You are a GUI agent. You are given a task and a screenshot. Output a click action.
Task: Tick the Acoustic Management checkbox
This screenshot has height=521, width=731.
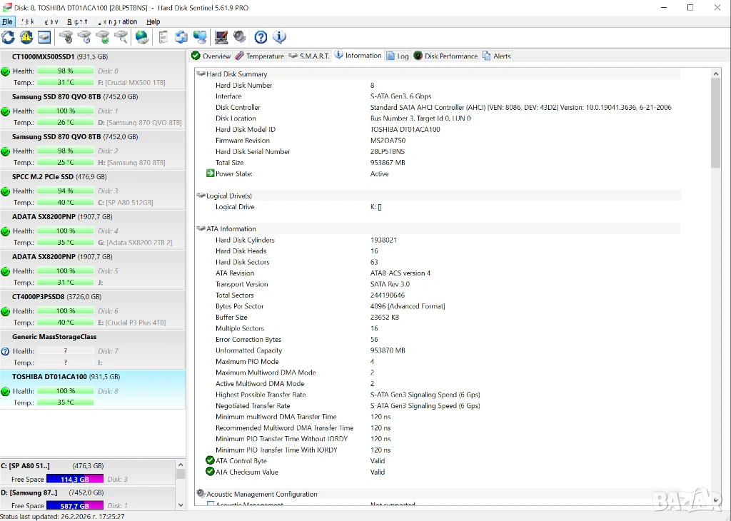coord(211,505)
